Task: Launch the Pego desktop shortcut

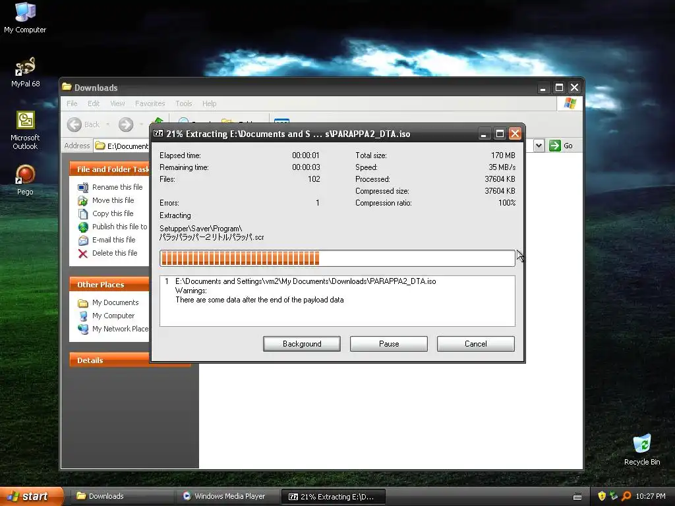Action: [25, 181]
